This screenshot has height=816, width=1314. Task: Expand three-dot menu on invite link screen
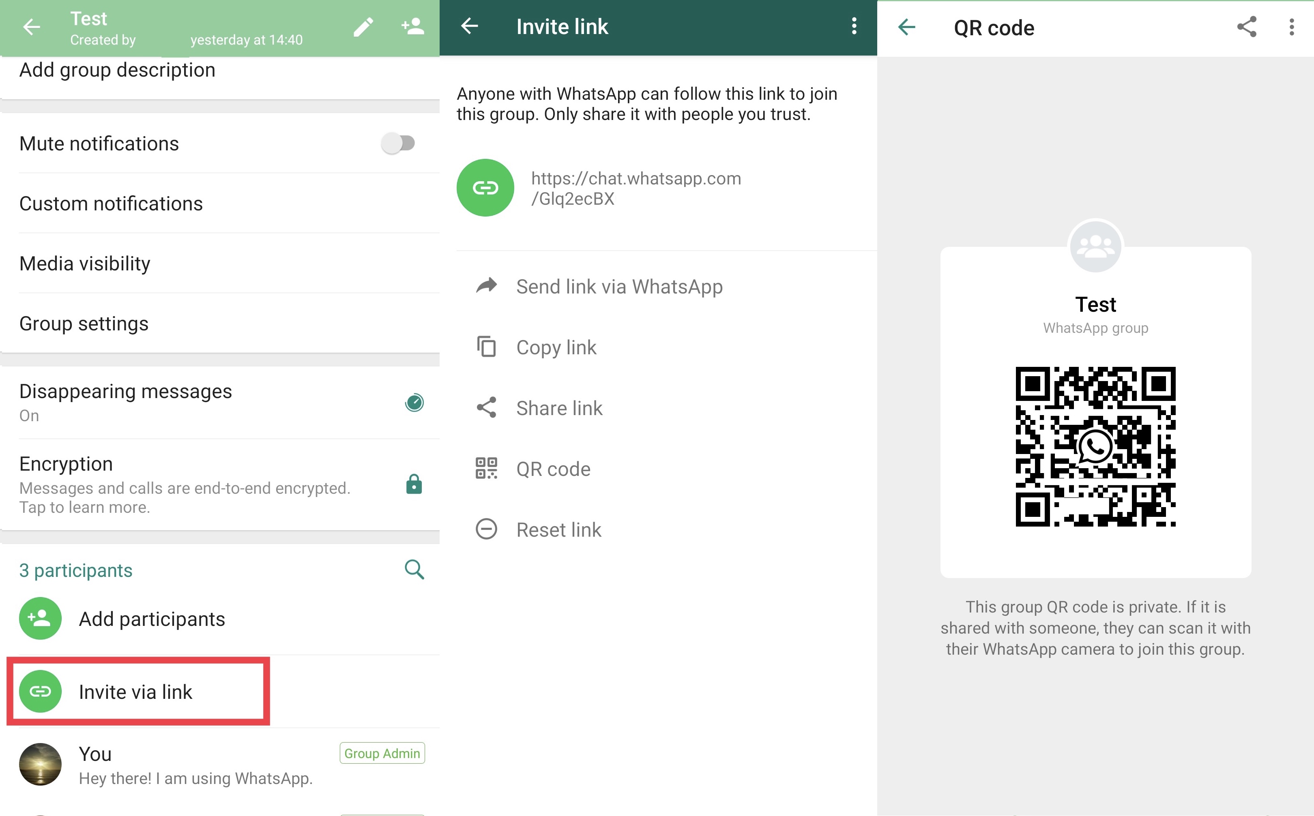(x=854, y=26)
